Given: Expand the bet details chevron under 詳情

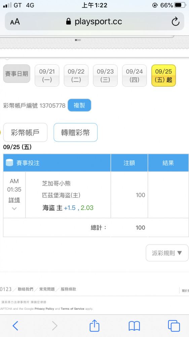Looking at the screenshot, I should pyautogui.click(x=14, y=208).
